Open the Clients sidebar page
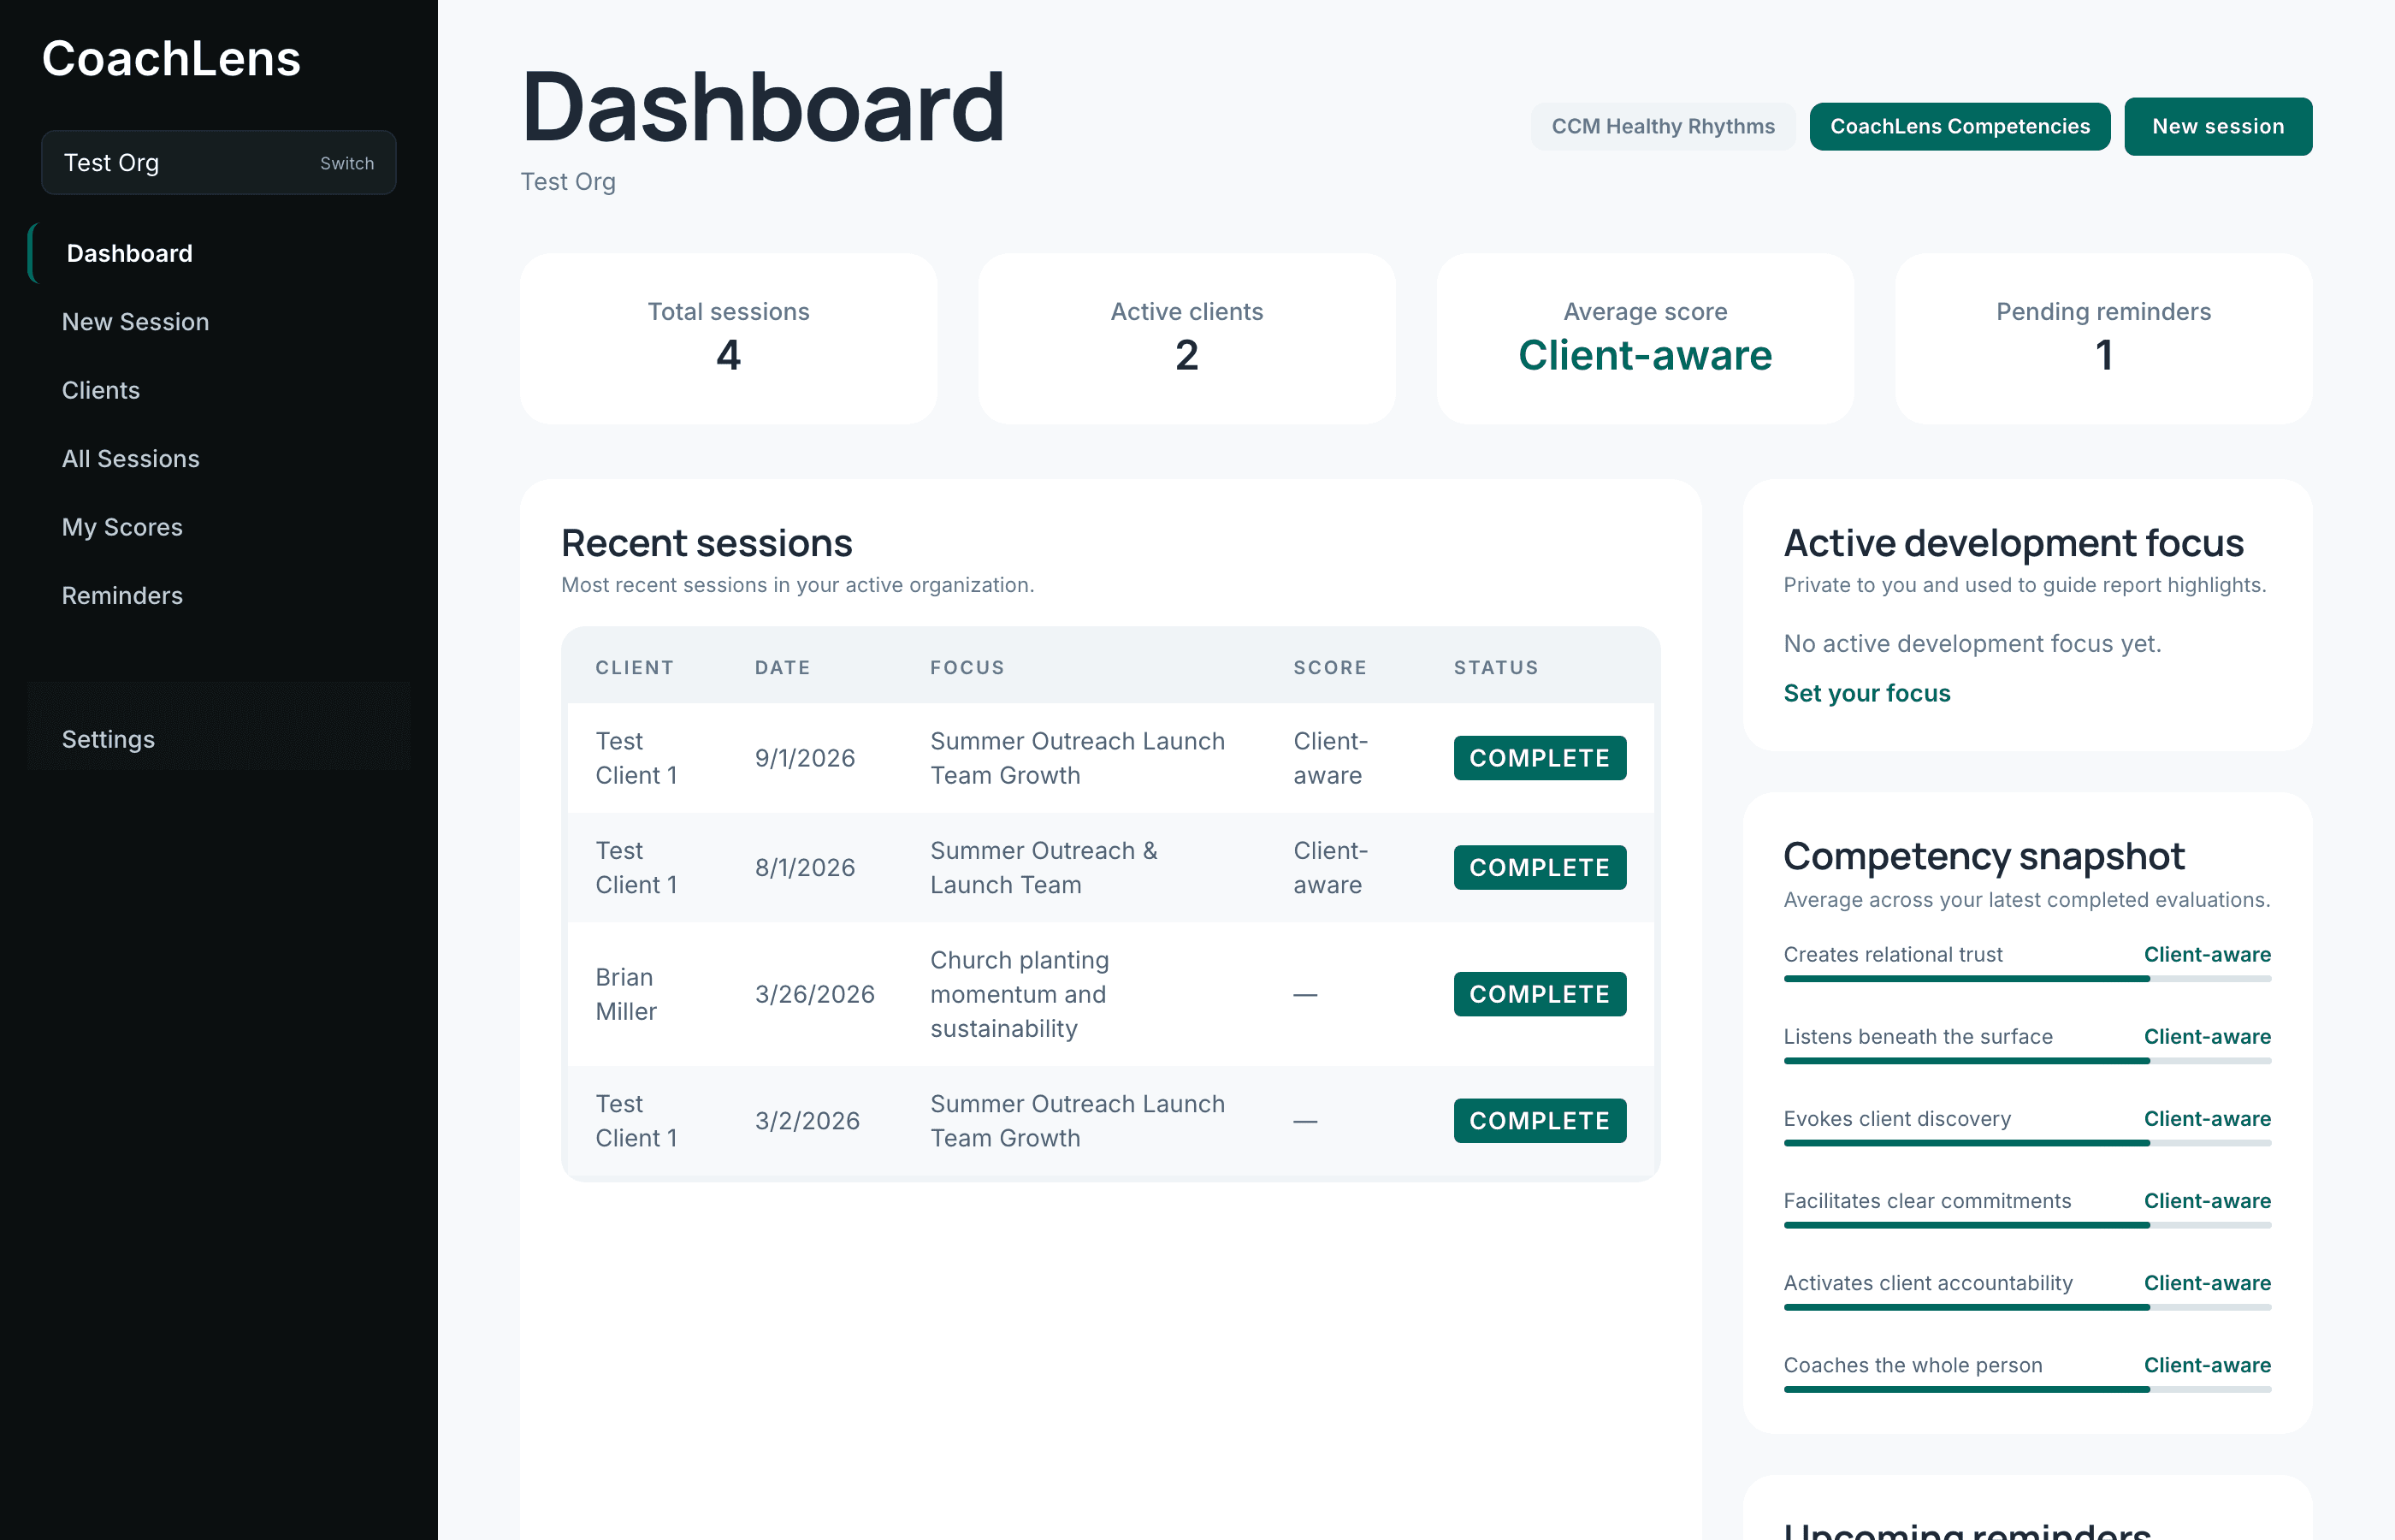This screenshot has width=2395, height=1540. click(x=219, y=390)
